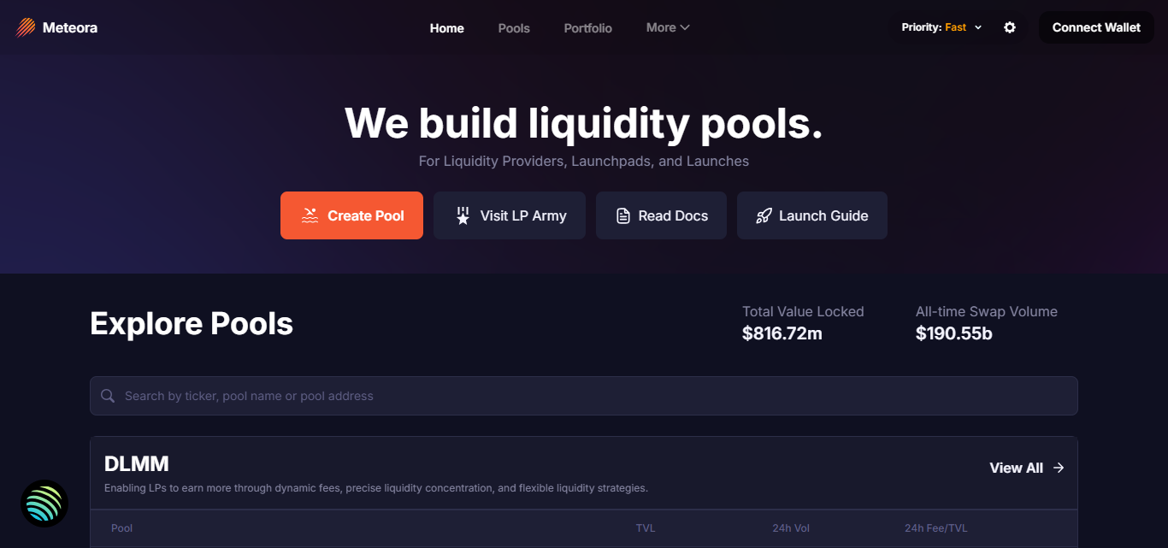The width and height of the screenshot is (1168, 548).
Task: Click the Meteora logo icon
Action: [x=26, y=27]
